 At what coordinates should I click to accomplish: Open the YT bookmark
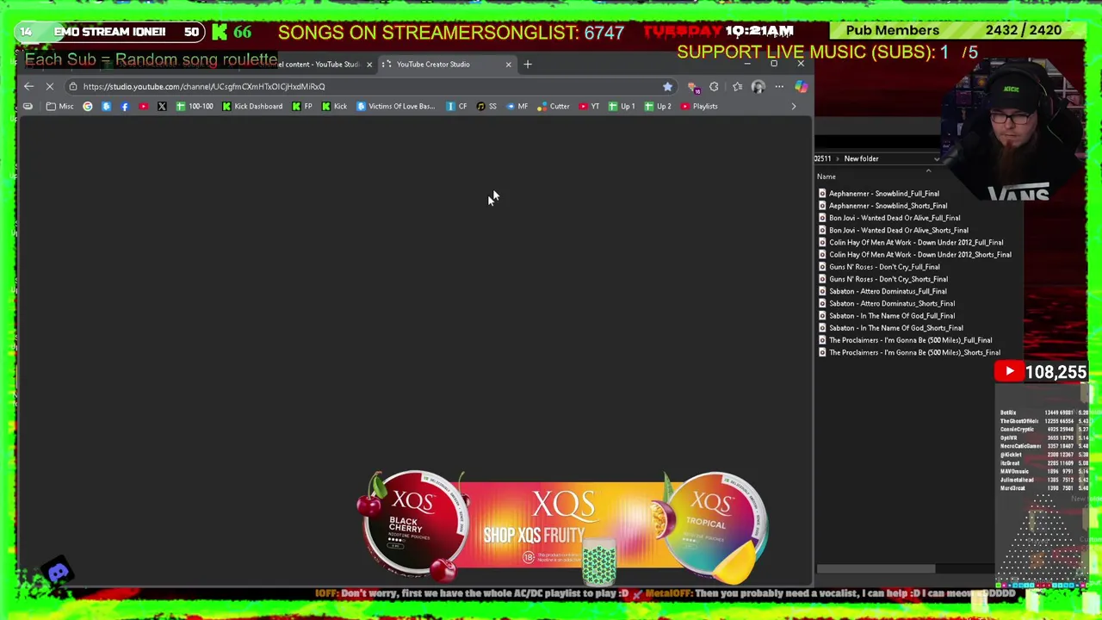[x=589, y=106]
